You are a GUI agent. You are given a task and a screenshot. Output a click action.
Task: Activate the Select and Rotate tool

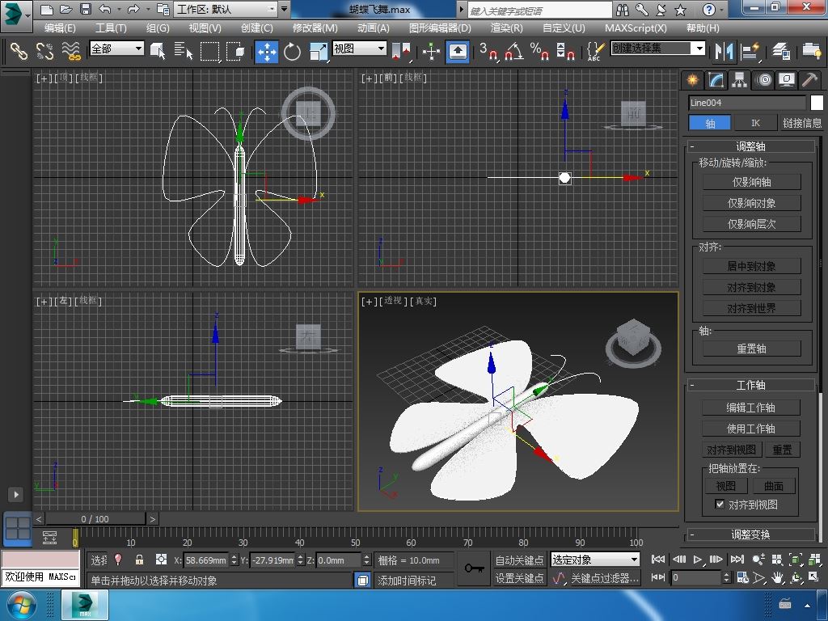point(292,51)
